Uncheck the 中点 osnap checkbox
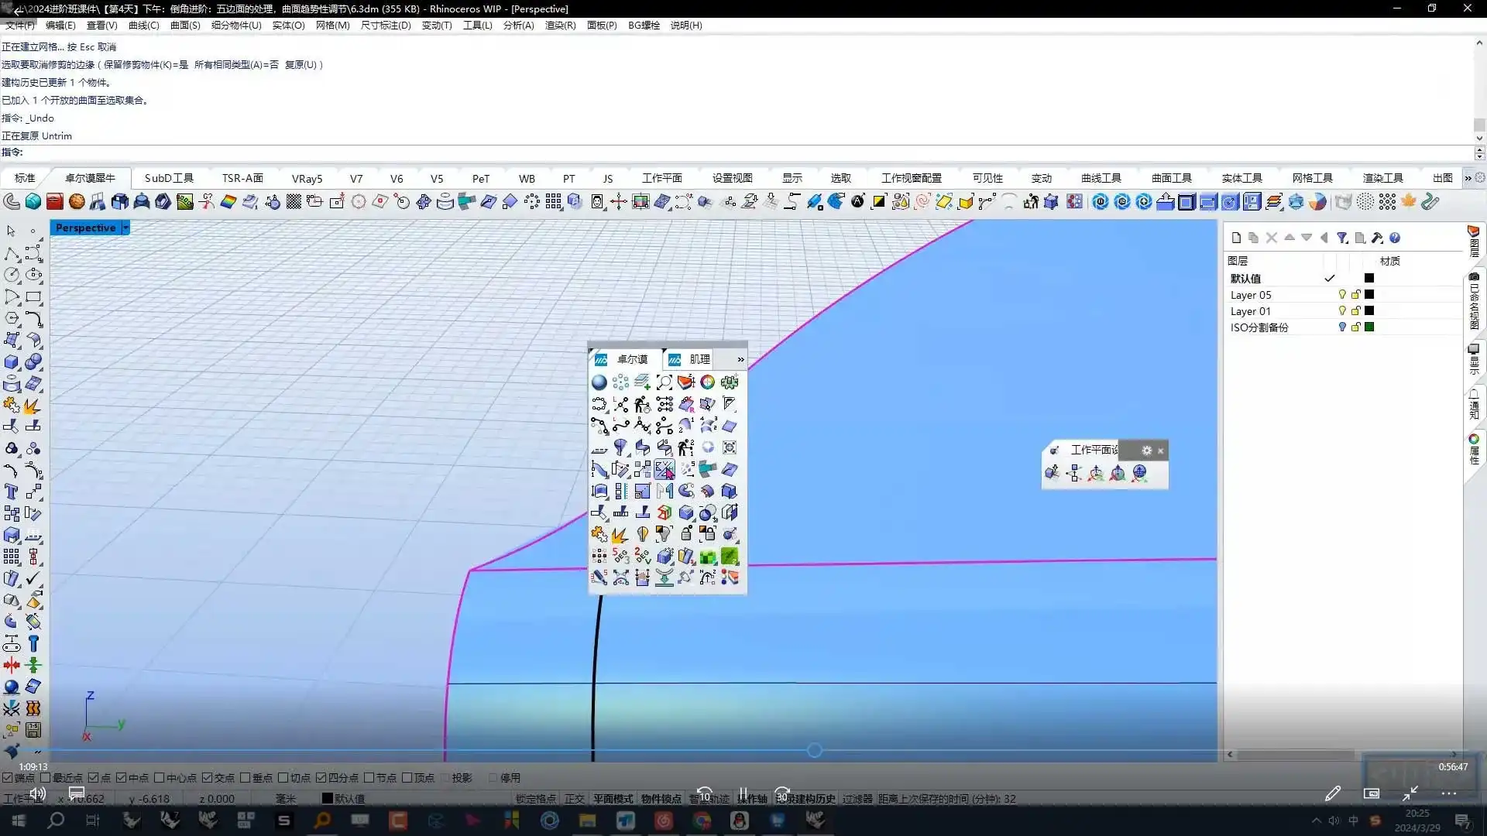 pos(121,778)
